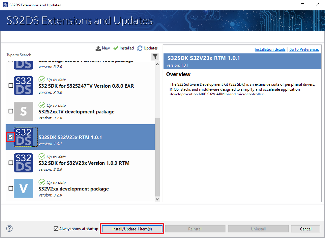Check S32S2xxTV development package checkbox
The height and width of the screenshot is (238, 325).
tap(11, 111)
